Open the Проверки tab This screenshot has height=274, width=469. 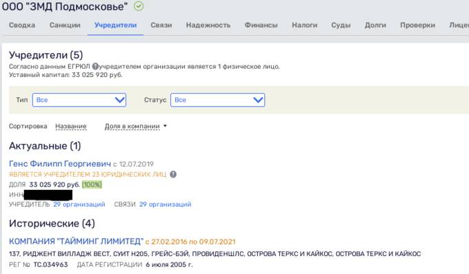417,25
